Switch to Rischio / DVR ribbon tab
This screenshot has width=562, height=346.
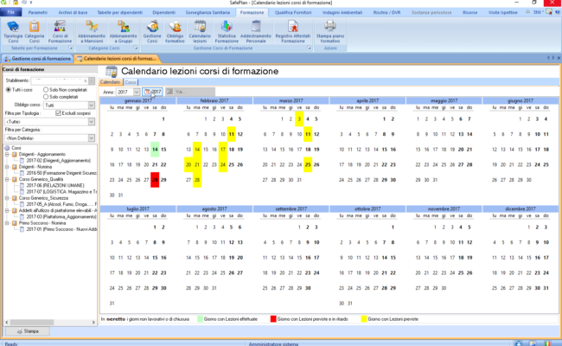(386, 12)
